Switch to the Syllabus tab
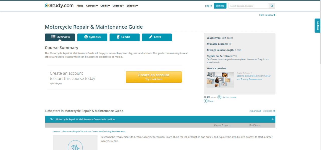This screenshot has height=150, width=321. [x=92, y=37]
